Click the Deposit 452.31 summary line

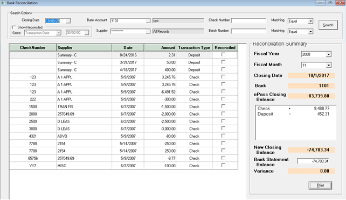point(294,114)
